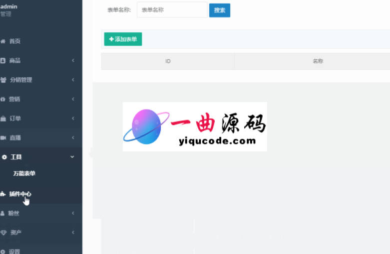
Task: Expand the 资产 menu chevron
Action: (x=73, y=232)
